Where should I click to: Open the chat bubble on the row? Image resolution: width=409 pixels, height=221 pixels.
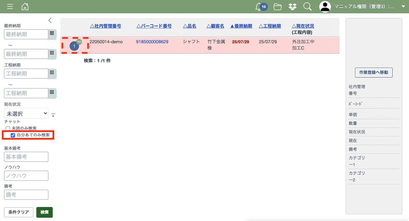(x=74, y=46)
